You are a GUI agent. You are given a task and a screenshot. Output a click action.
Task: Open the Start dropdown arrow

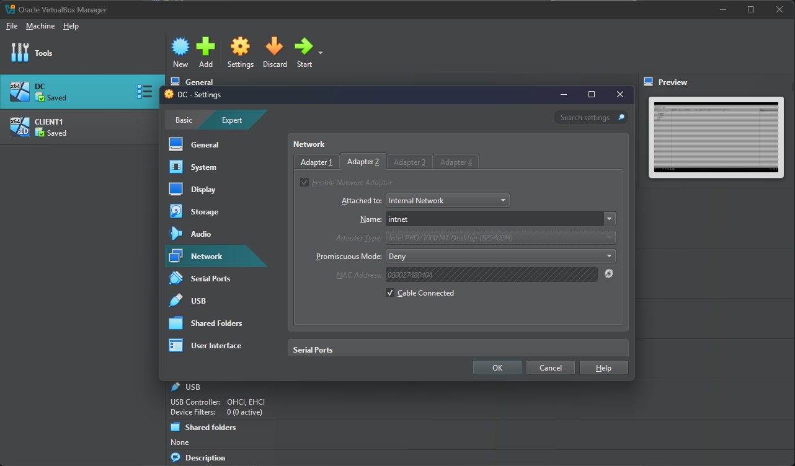tap(321, 53)
